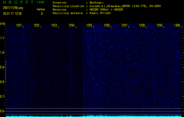The image size is (184, 117).
Task: Click the Radix RY-62V antenna text
Action: point(100,13)
